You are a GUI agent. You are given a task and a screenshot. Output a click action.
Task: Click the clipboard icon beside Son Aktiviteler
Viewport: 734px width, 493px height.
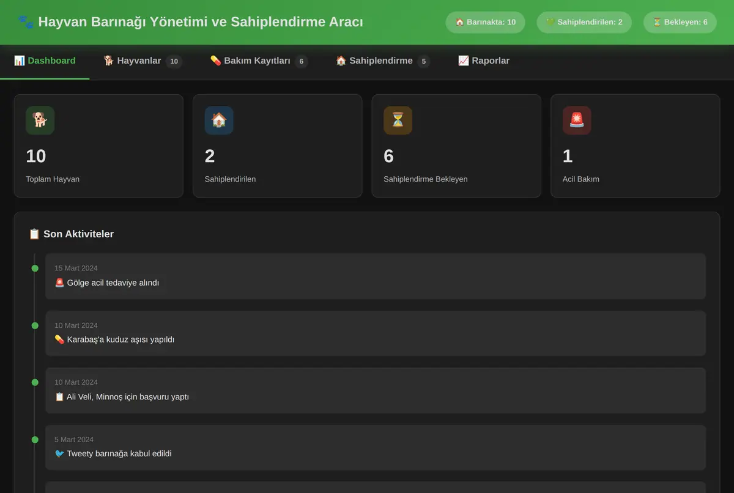(x=34, y=234)
